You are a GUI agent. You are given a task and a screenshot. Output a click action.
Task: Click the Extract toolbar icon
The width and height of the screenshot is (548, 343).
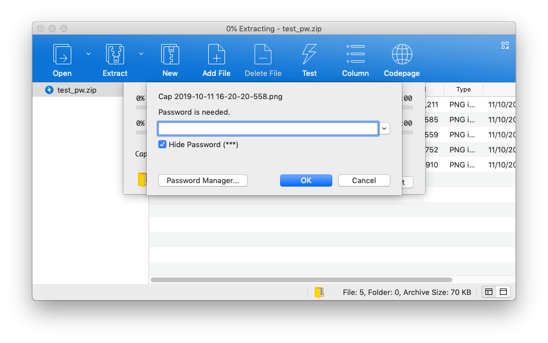(115, 54)
